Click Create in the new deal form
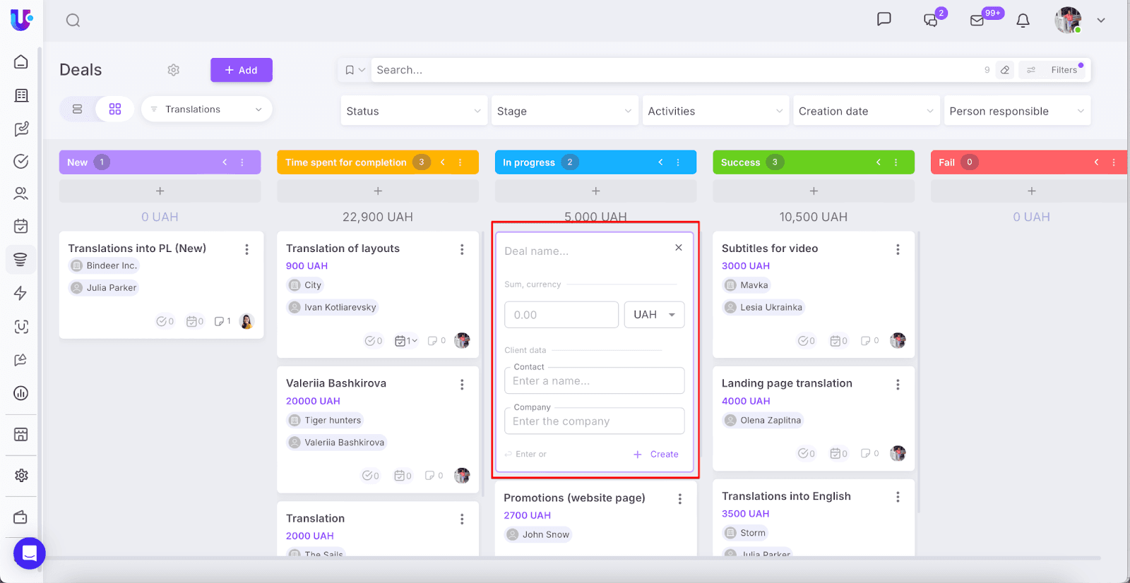Image resolution: width=1130 pixels, height=583 pixels. tap(656, 455)
